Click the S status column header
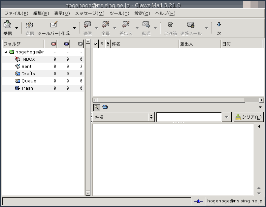The image size is (266, 207). [x=102, y=44]
